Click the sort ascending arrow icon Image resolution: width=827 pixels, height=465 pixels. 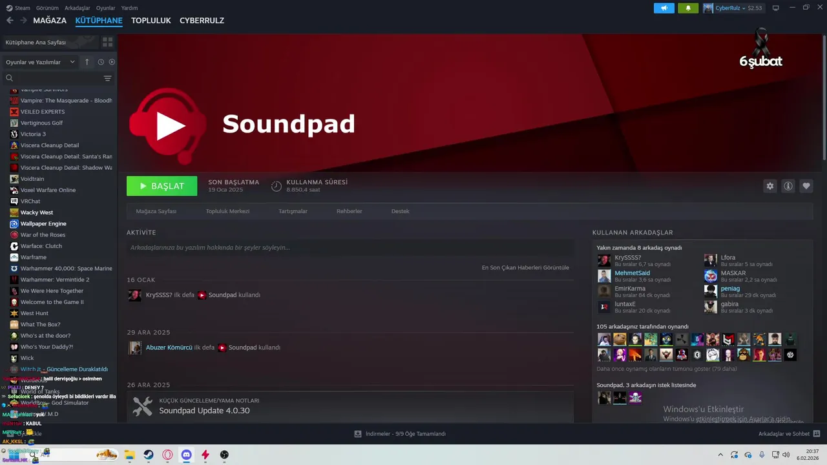click(87, 62)
